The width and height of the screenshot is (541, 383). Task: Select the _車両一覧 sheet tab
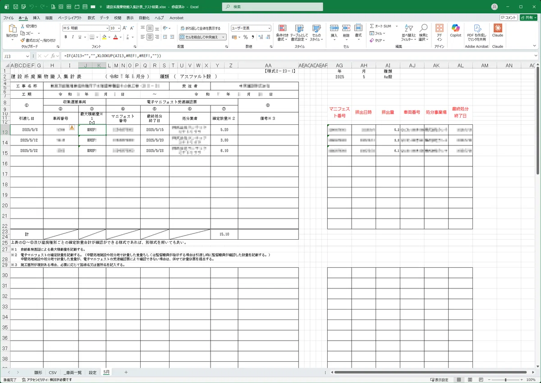[73, 372]
